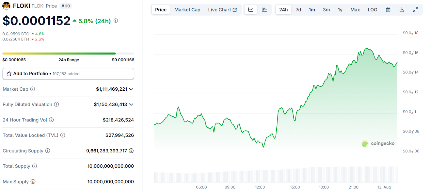Click the 24h Range progress bar
The height and width of the screenshot is (192, 431).
pyautogui.click(x=68, y=54)
